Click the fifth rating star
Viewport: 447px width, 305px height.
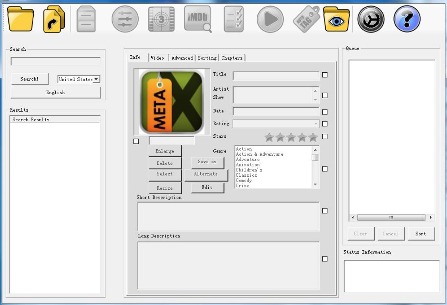pyautogui.click(x=313, y=137)
